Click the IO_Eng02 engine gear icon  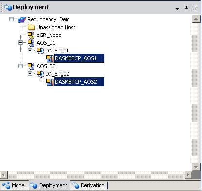[40, 74]
